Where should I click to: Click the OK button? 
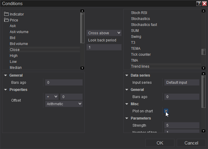click(x=160, y=143)
